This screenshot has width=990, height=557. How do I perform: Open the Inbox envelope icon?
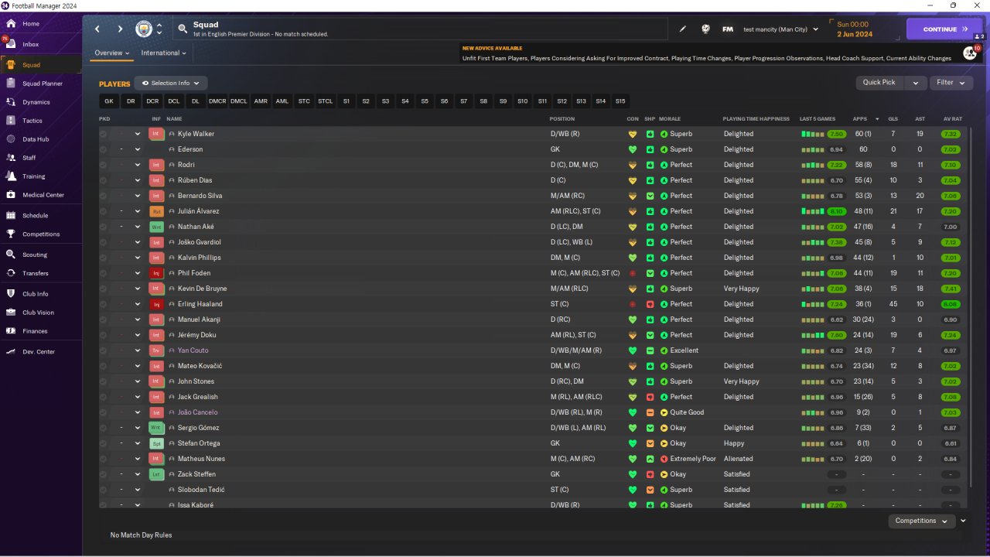11,44
